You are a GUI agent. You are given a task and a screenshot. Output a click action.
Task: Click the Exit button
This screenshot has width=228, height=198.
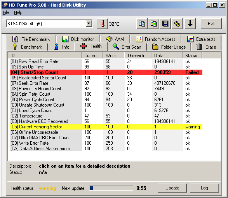coord(211,24)
